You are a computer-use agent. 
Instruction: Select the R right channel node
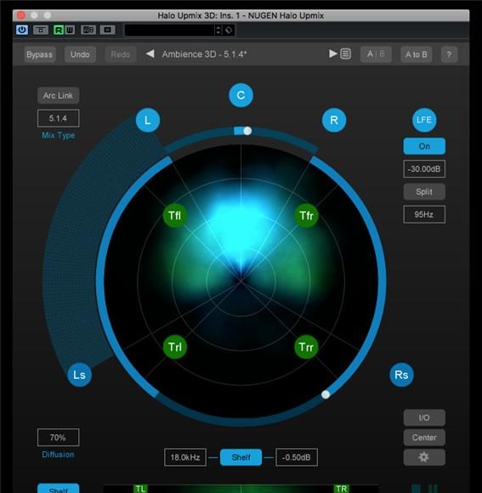tap(334, 120)
